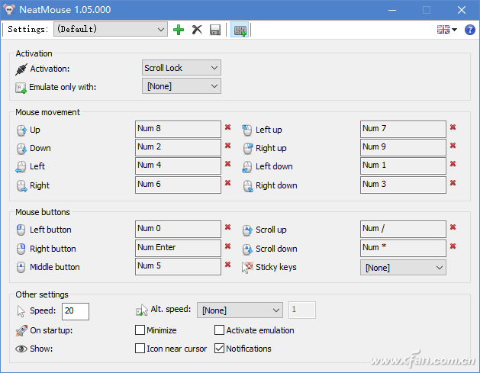Viewport: 480px width, 373px height.
Task: Add a new settings profile with green plus
Action: 179,30
